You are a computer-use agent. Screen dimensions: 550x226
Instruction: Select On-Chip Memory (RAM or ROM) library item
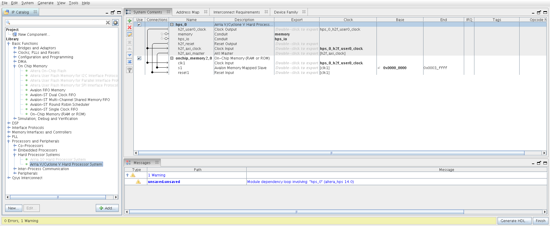[58, 114]
